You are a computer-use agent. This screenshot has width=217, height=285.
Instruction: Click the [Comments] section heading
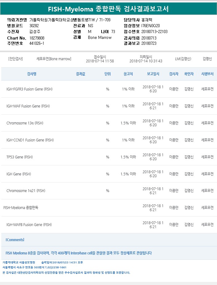point(15,240)
